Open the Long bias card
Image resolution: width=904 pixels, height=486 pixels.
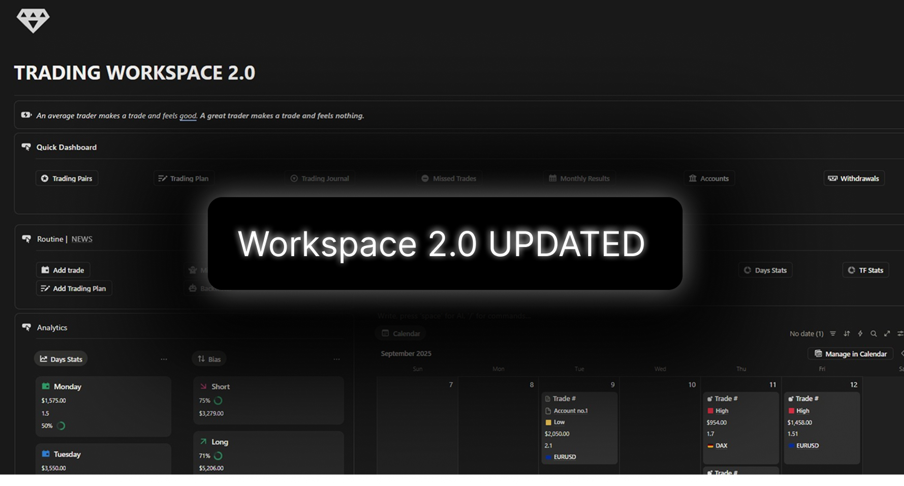pos(268,453)
